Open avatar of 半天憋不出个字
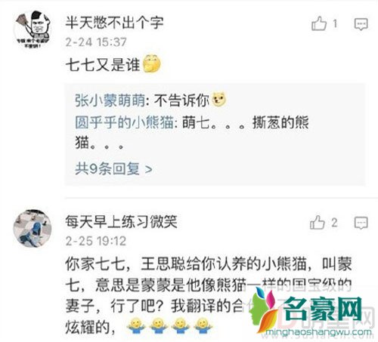The image size is (378, 342). click(33, 29)
